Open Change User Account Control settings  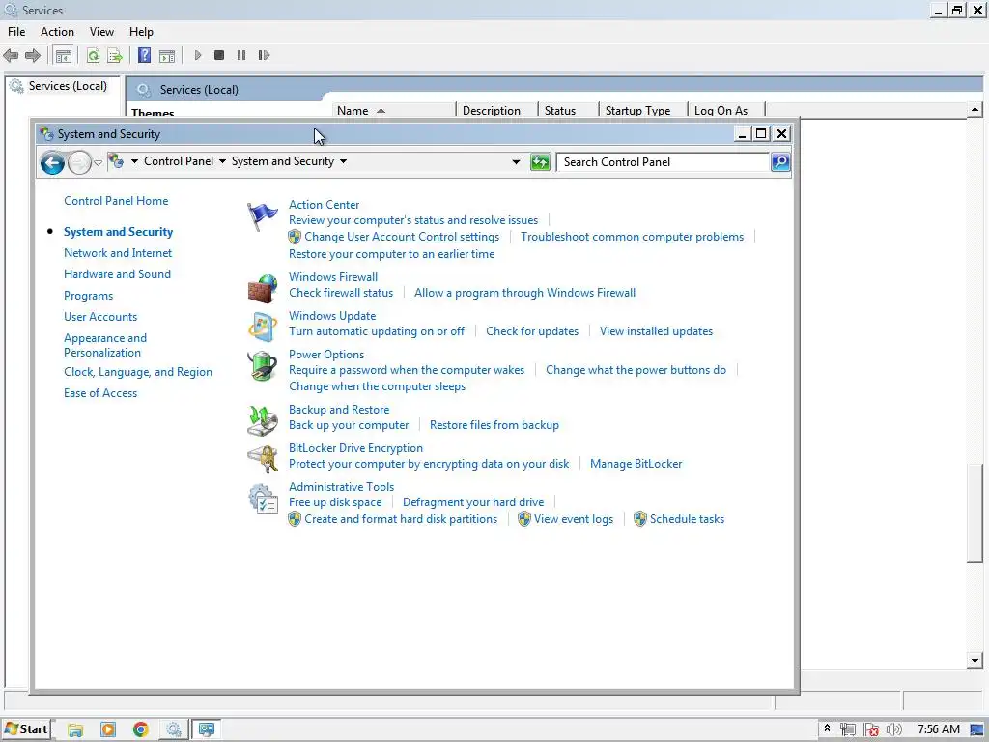tap(402, 237)
